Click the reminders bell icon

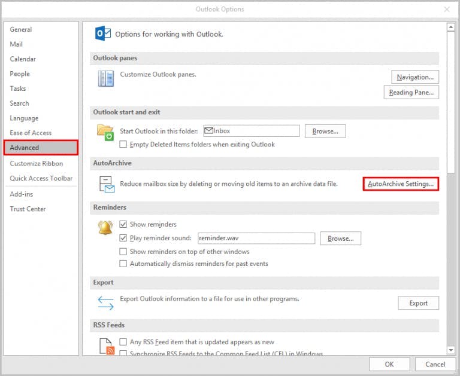[x=105, y=228]
